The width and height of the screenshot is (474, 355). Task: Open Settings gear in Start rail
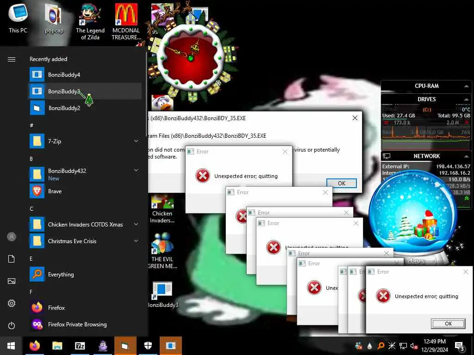(x=12, y=303)
